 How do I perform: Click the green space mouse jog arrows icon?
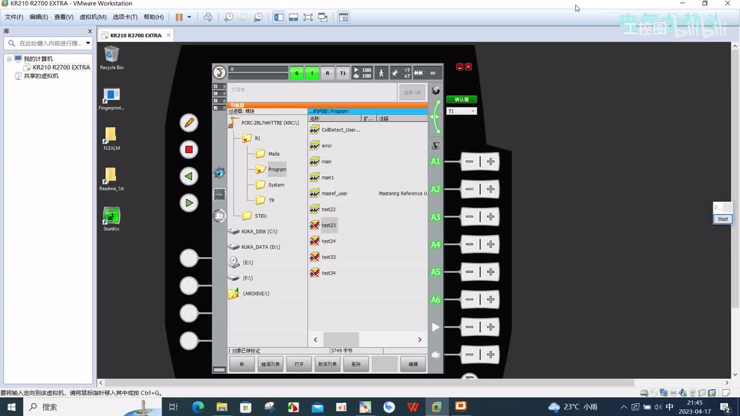(x=435, y=117)
